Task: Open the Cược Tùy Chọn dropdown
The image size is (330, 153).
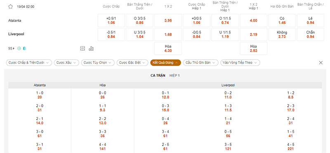Action: pyautogui.click(x=98, y=63)
